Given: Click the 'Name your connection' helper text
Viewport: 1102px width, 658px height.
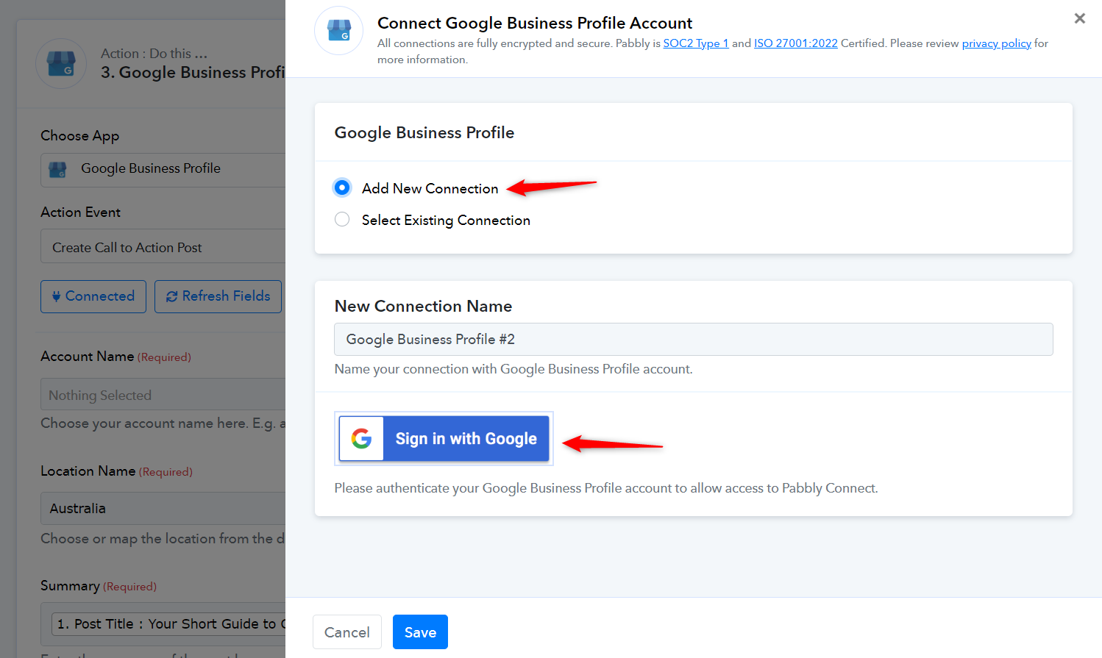Looking at the screenshot, I should point(513,369).
